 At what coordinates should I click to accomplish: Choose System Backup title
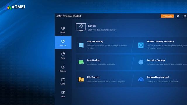click(x=95, y=41)
